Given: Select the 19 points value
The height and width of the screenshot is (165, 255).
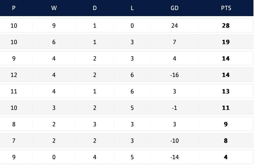Looking at the screenshot, I should tap(226, 42).
